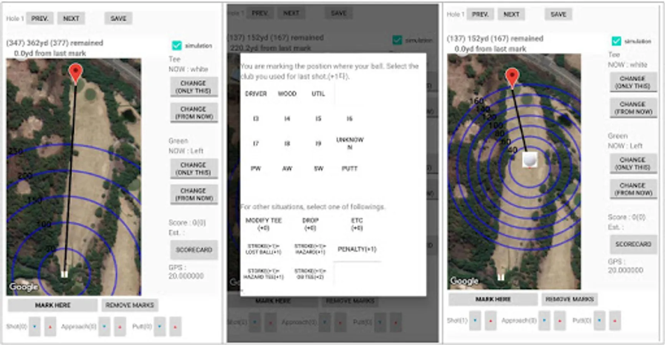Click Green CHANGE (FROM NOW) on right screen
665x345 pixels.
click(633, 189)
